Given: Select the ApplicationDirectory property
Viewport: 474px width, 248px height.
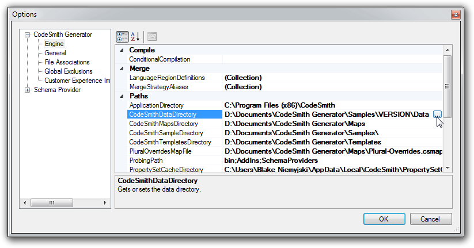Looking at the screenshot, I should point(175,105).
